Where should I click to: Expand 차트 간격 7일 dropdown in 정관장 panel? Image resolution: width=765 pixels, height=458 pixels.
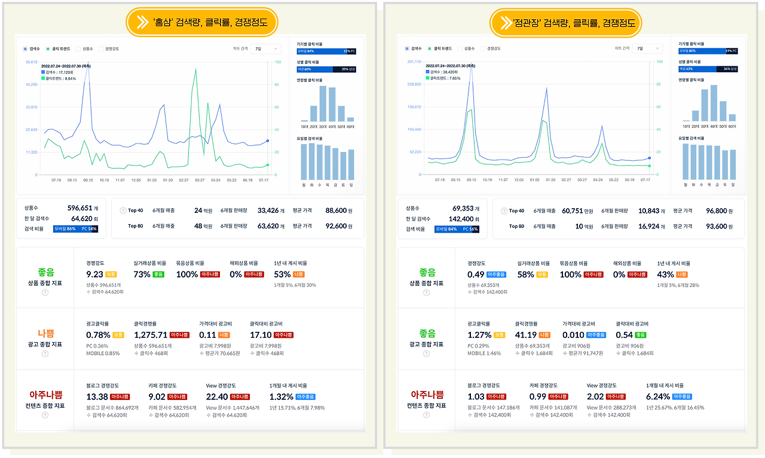(648, 48)
